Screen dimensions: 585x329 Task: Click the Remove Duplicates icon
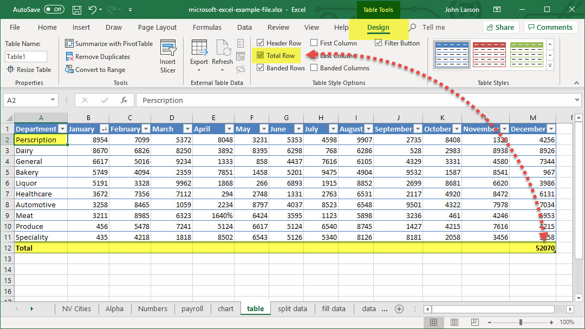click(x=69, y=57)
